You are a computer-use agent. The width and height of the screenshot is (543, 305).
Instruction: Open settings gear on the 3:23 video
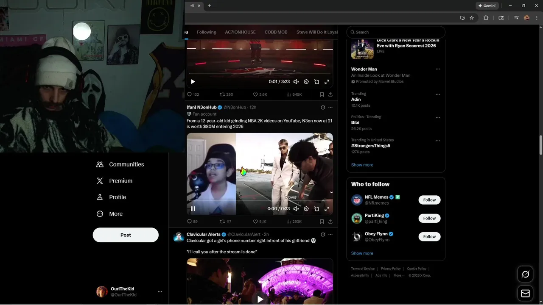(x=306, y=82)
